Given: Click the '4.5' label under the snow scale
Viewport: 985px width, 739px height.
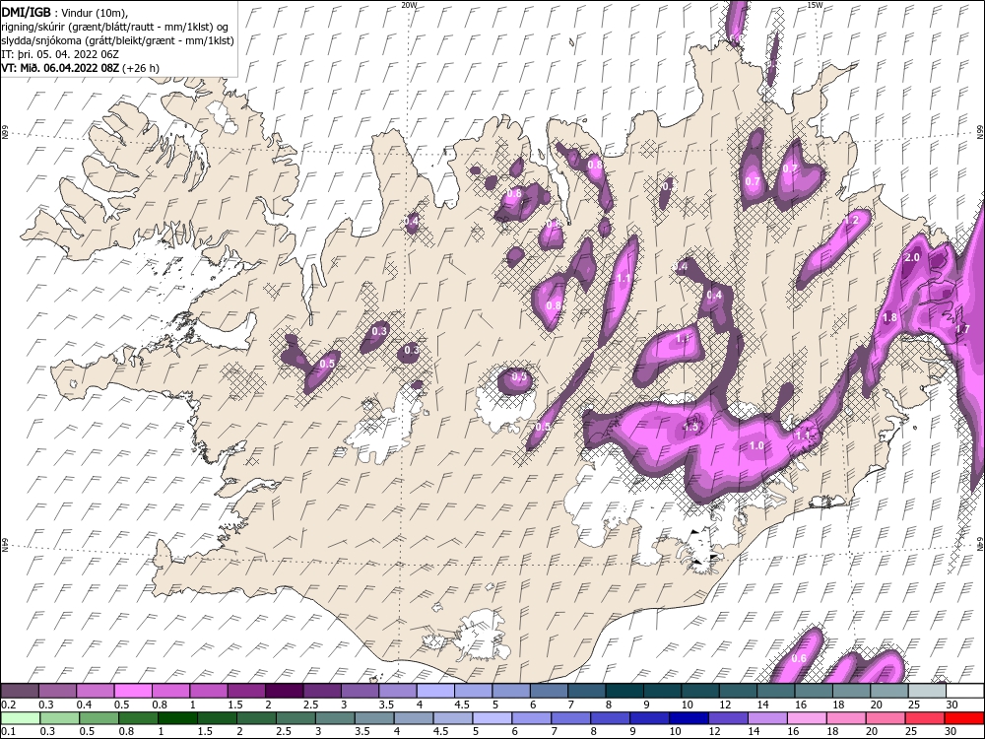Looking at the screenshot, I should pyautogui.click(x=462, y=705).
